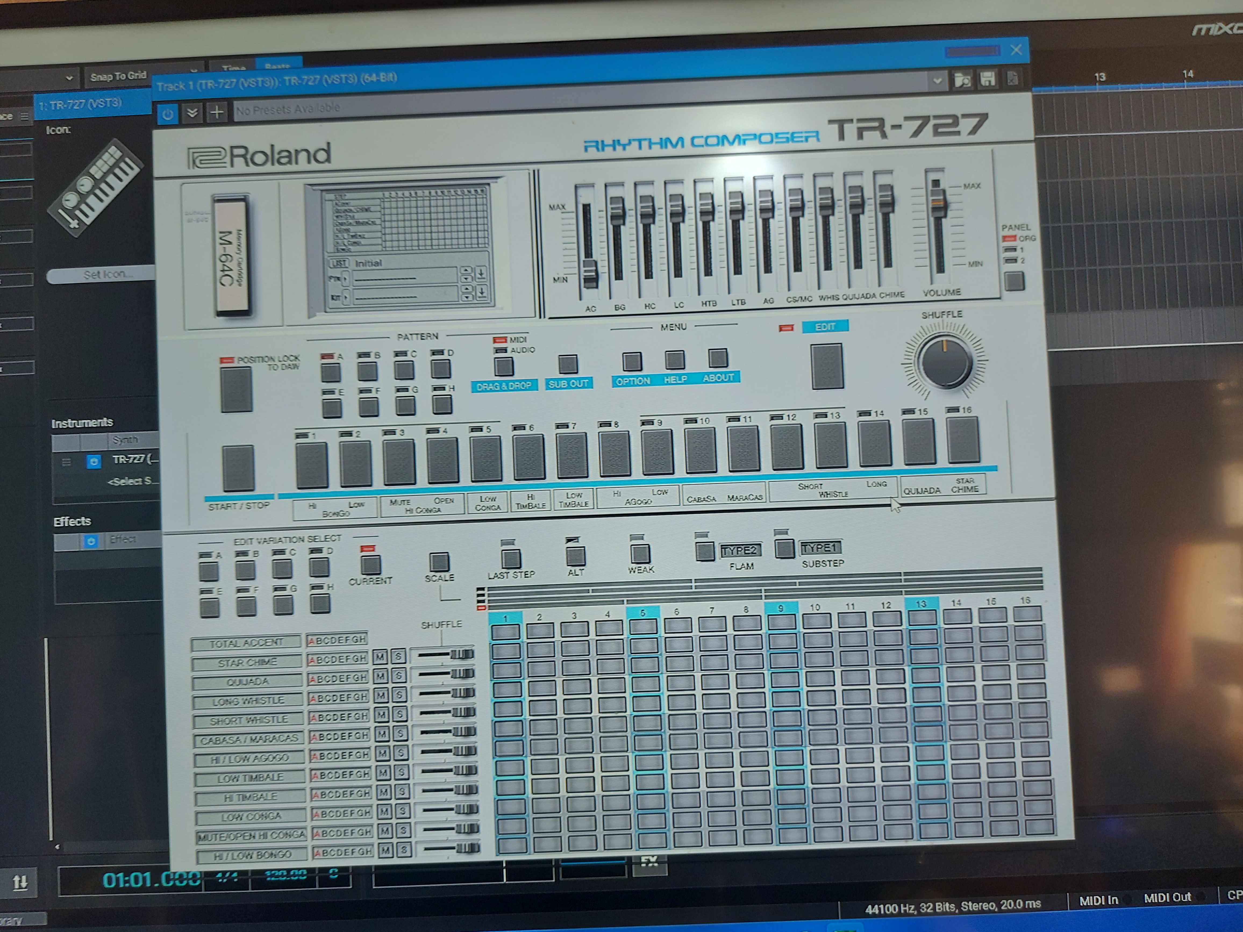Select edit variation A button

tap(209, 572)
